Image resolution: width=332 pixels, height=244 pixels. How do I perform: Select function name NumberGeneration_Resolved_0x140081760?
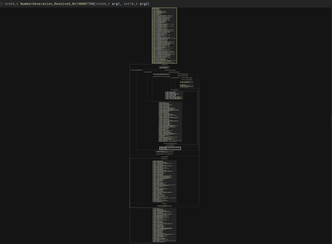pyautogui.click(x=57, y=4)
